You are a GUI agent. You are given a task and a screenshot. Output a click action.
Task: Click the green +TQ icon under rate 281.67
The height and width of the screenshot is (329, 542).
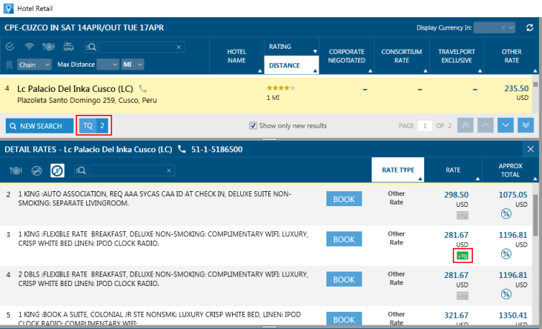tap(463, 256)
